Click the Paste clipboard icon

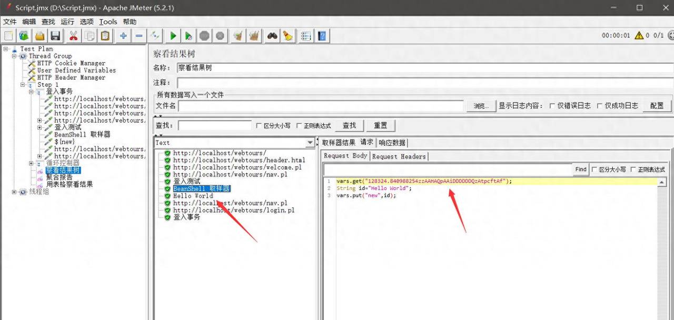pyautogui.click(x=105, y=36)
